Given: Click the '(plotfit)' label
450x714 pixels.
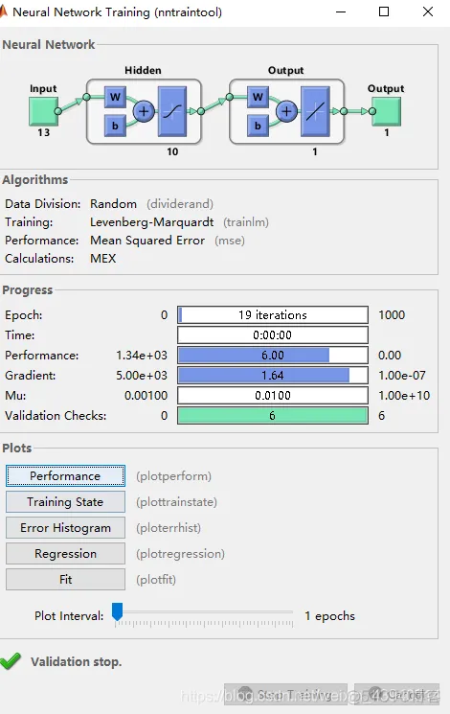Looking at the screenshot, I should (x=156, y=580).
